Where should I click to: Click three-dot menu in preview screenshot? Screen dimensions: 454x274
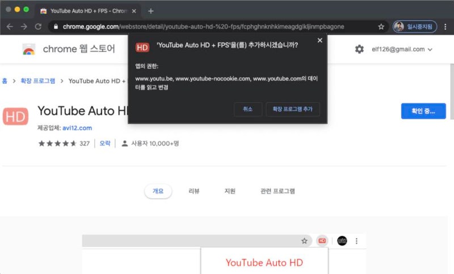(356, 241)
